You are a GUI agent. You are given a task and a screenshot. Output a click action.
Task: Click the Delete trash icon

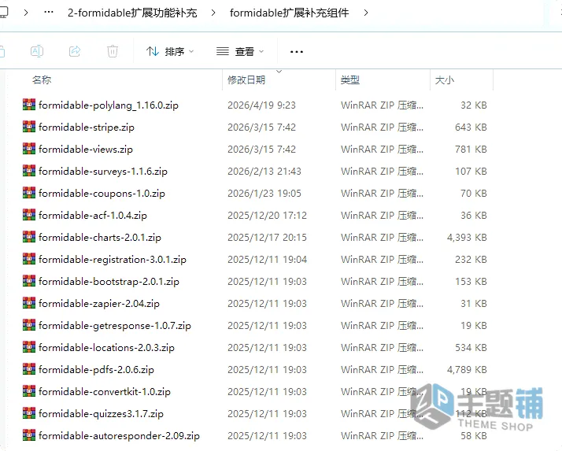(113, 51)
